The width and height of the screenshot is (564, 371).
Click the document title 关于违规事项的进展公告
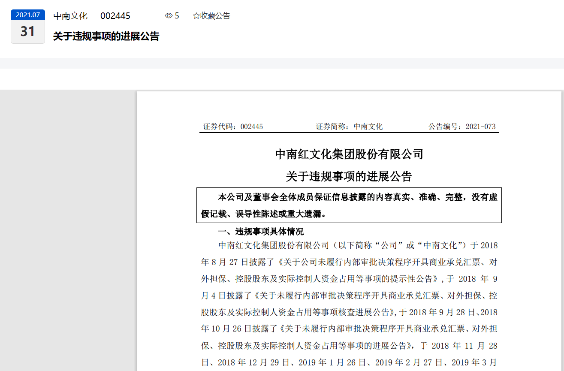[x=349, y=176]
